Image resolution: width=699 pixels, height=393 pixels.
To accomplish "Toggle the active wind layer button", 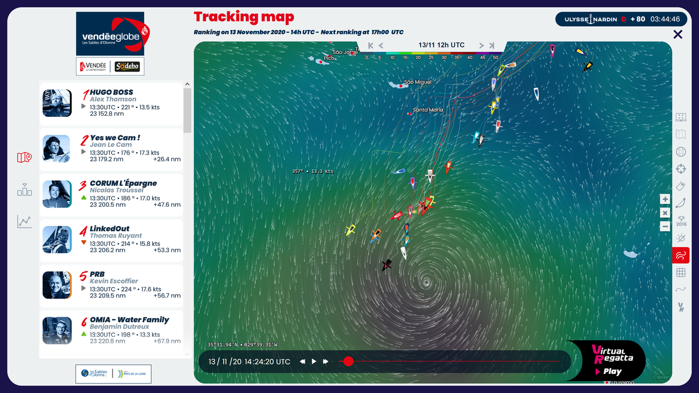I will (681, 255).
